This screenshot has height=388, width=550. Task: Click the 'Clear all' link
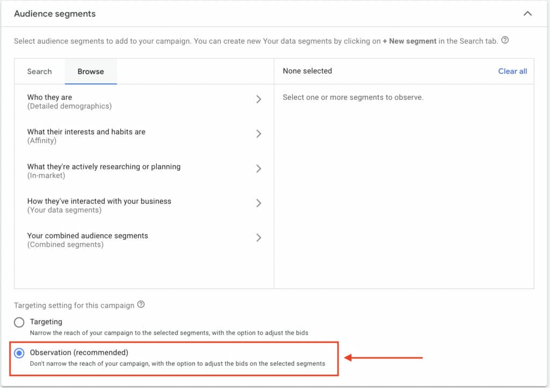pyautogui.click(x=512, y=71)
